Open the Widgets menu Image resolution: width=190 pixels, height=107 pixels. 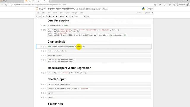point(75,13)
